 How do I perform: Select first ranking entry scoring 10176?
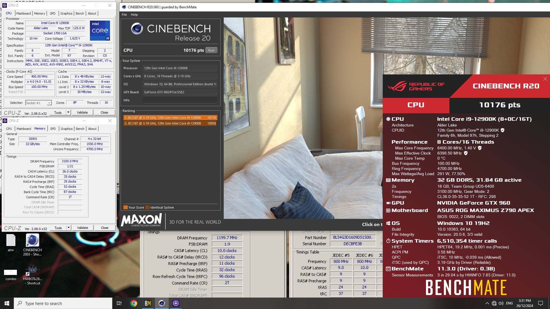pyautogui.click(x=170, y=118)
